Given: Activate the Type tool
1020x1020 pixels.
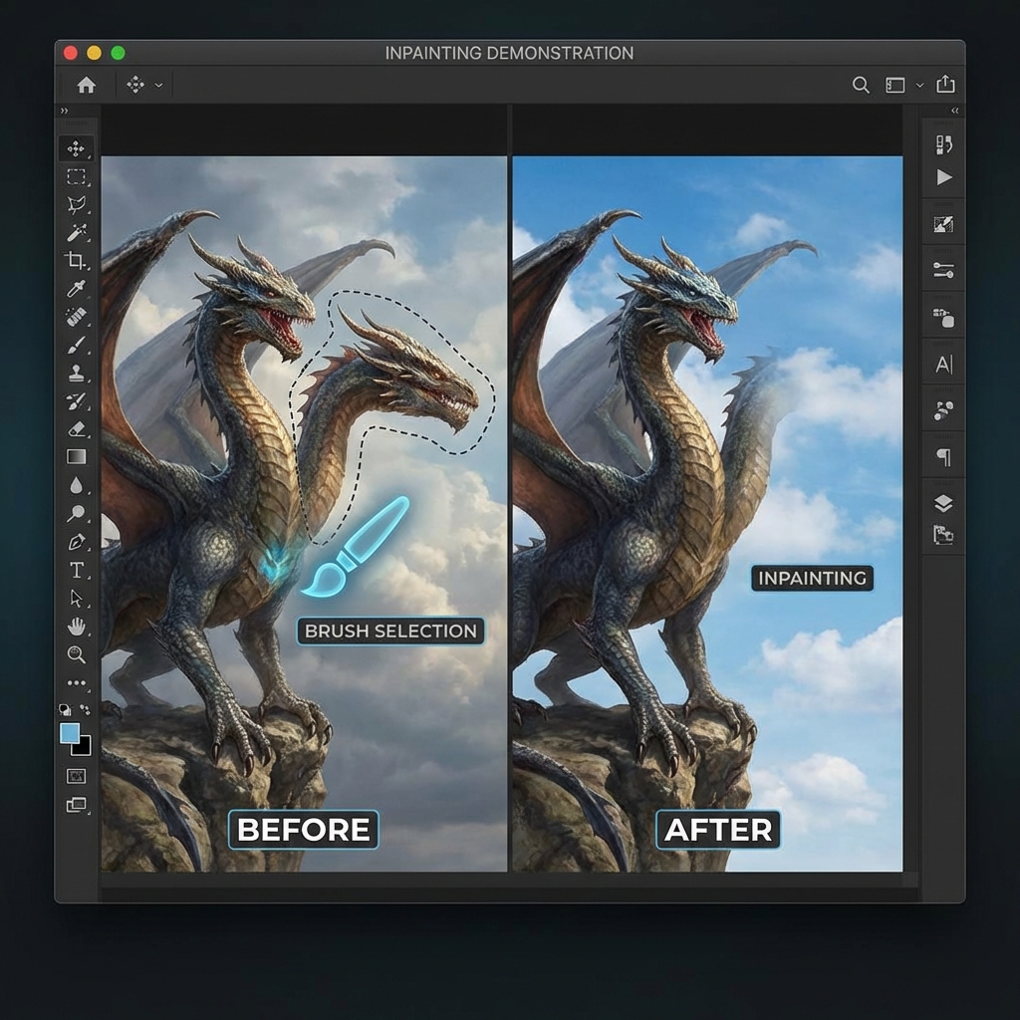Looking at the screenshot, I should 76,570.
